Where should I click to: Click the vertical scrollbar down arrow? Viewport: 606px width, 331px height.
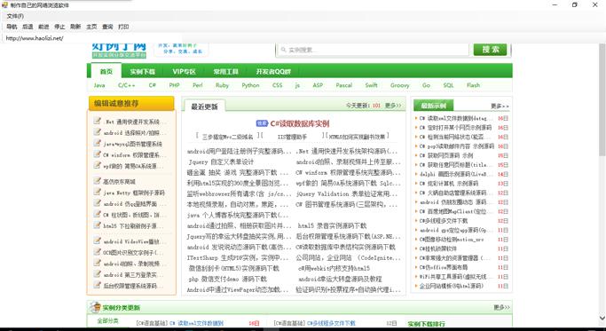pos(602,318)
